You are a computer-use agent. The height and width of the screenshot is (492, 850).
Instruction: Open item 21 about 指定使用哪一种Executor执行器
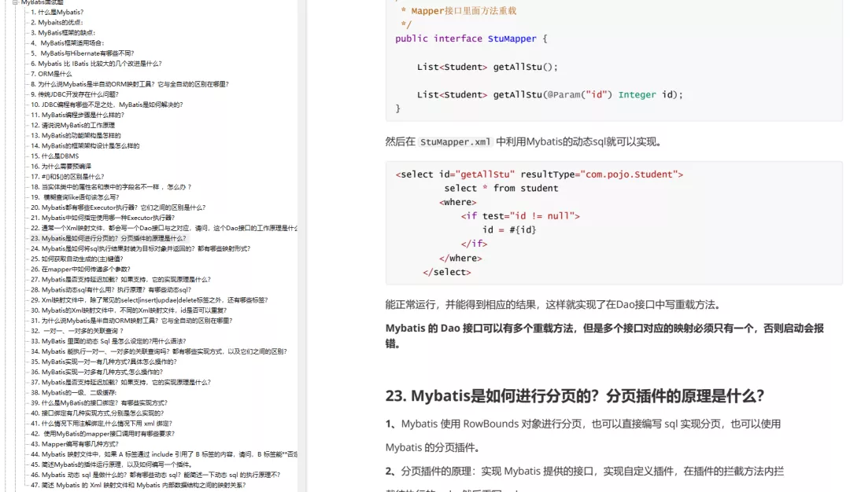[103, 218]
